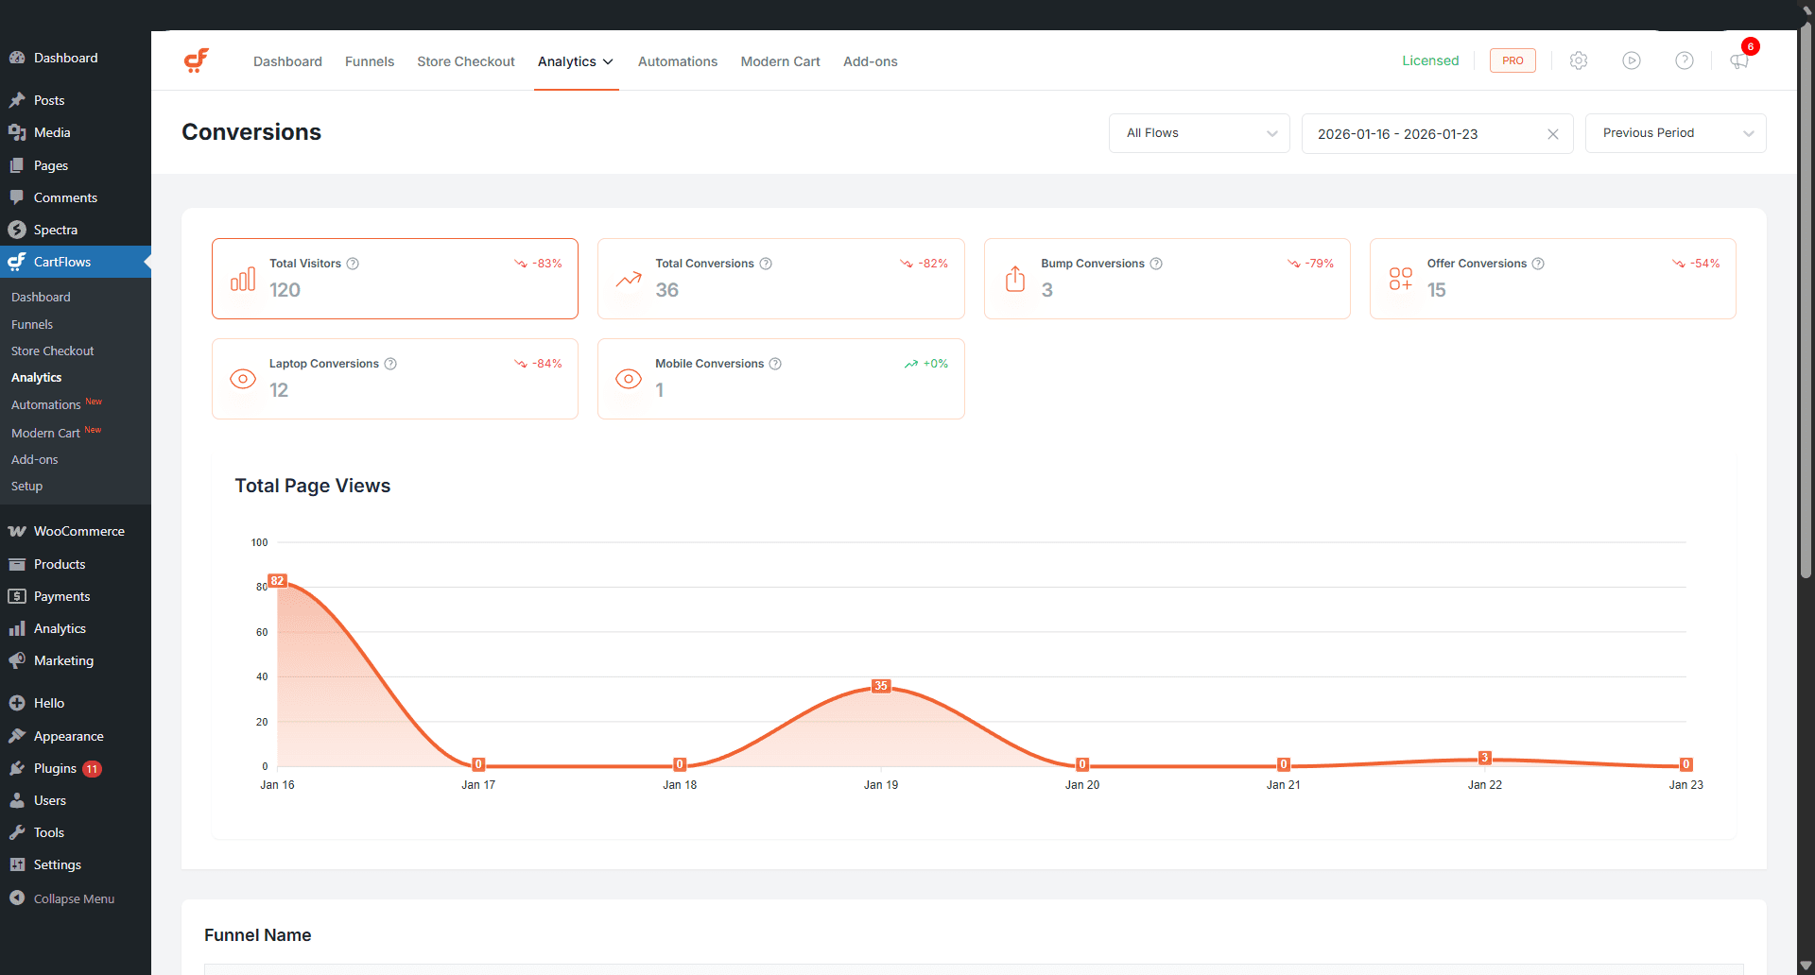Click the video tutorials play icon
The width and height of the screenshot is (1815, 975).
click(1633, 60)
